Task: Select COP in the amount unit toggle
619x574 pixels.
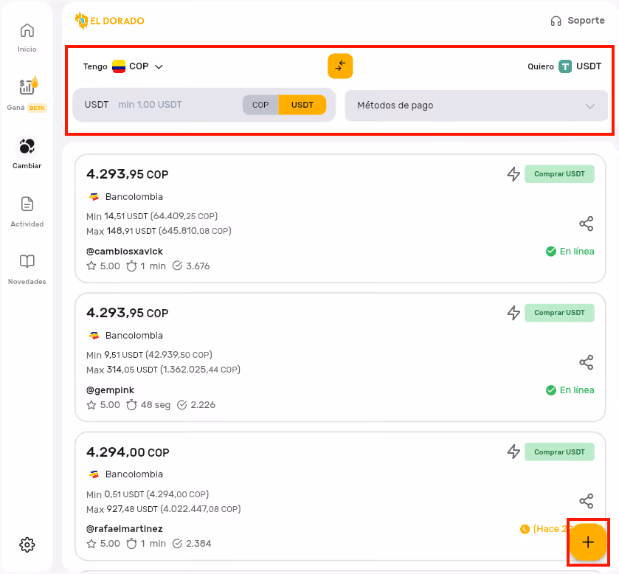Action: pos(260,105)
